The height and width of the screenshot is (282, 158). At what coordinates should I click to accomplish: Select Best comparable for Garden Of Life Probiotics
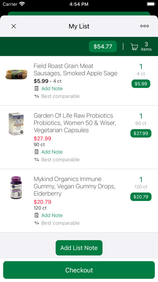60,160
